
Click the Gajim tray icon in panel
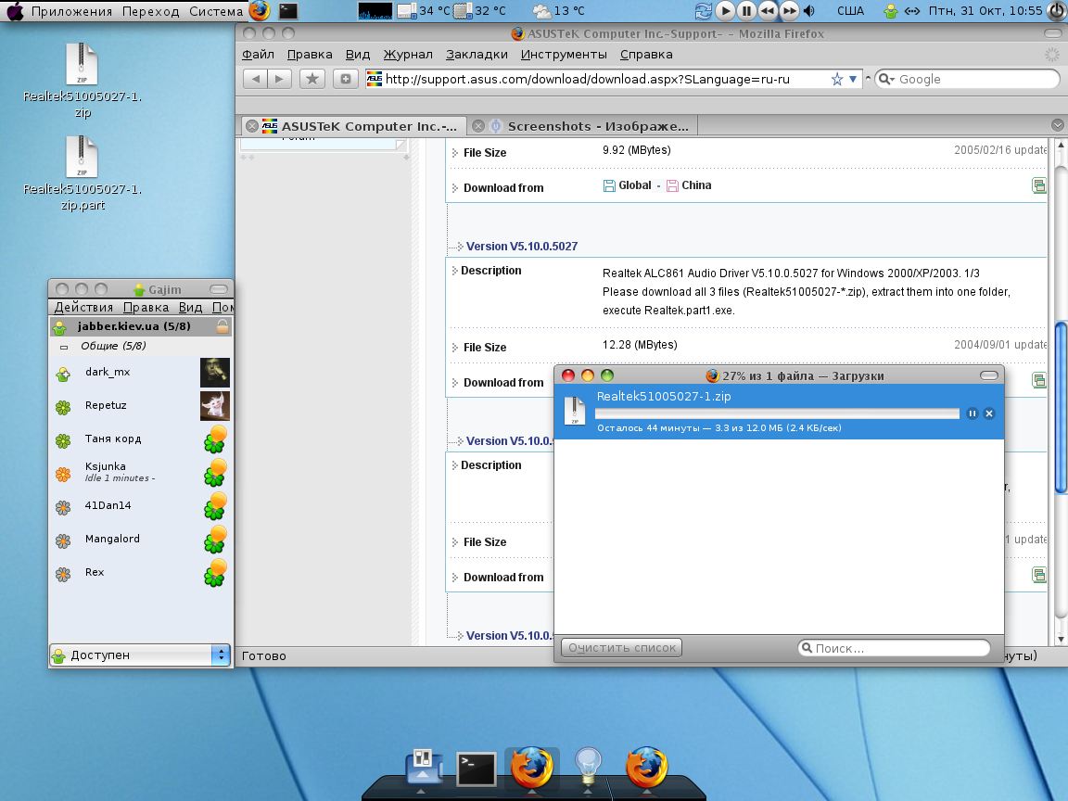[890, 11]
